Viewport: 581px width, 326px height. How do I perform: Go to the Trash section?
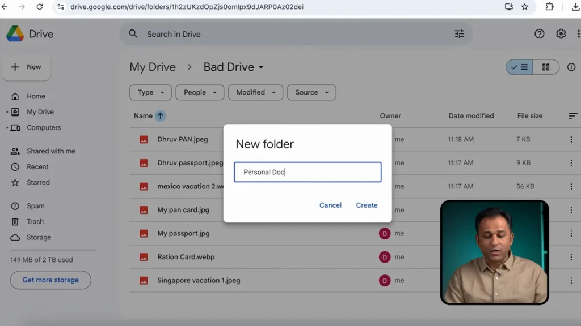coord(35,221)
